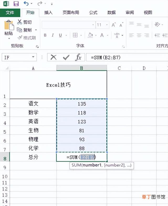Open the font color dropdown arrow
The image size is (168, 206).
click(x=108, y=35)
